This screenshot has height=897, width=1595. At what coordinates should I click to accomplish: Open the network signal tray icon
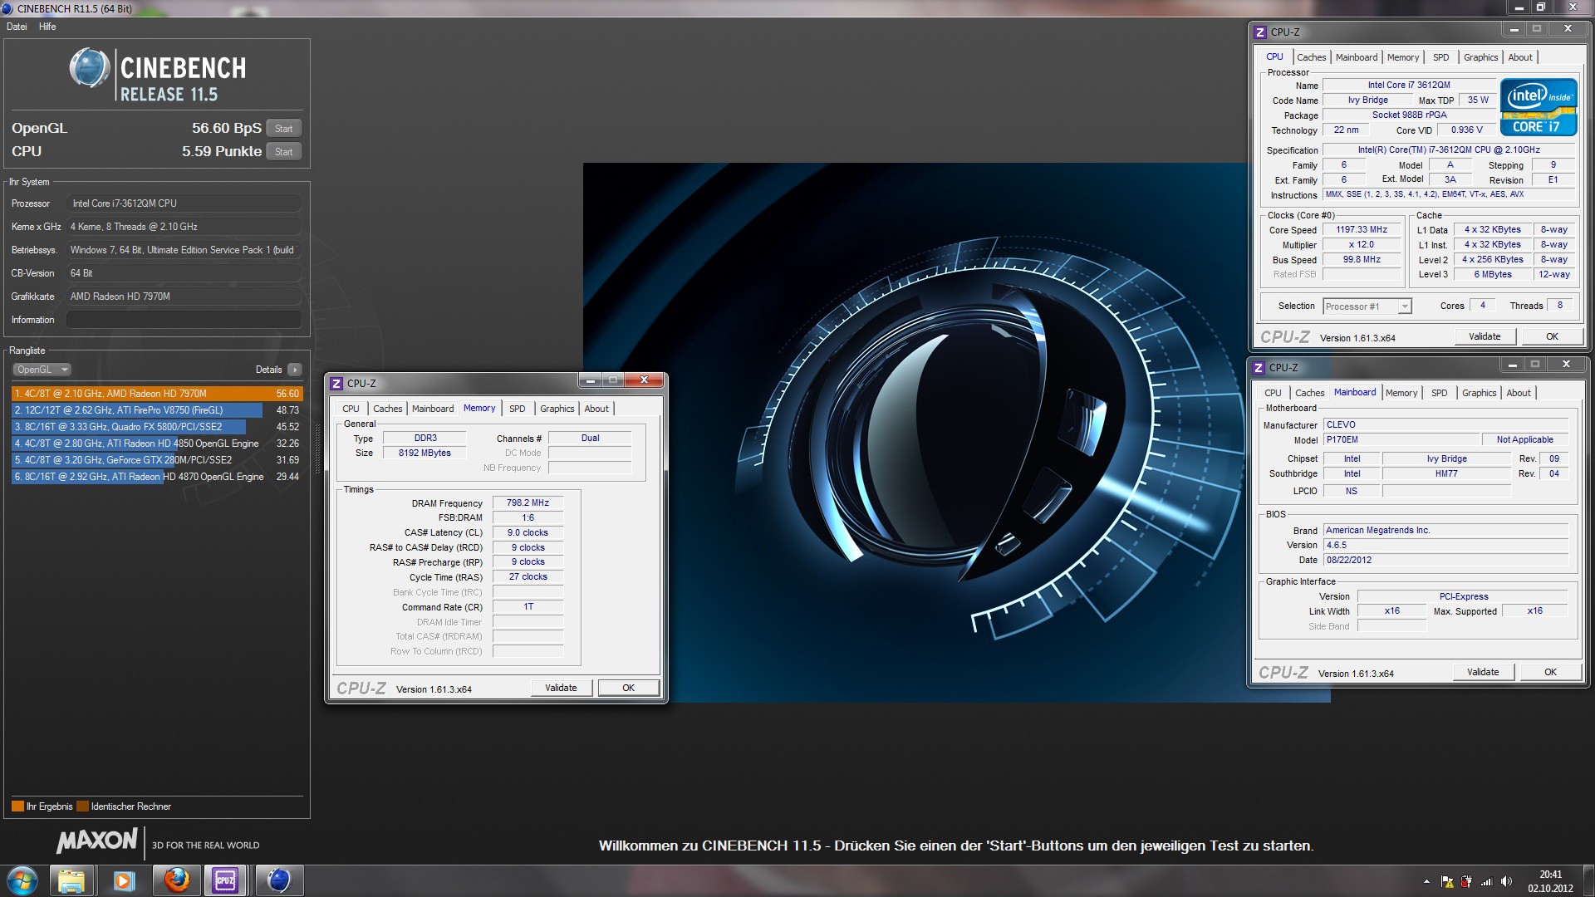point(1486,881)
